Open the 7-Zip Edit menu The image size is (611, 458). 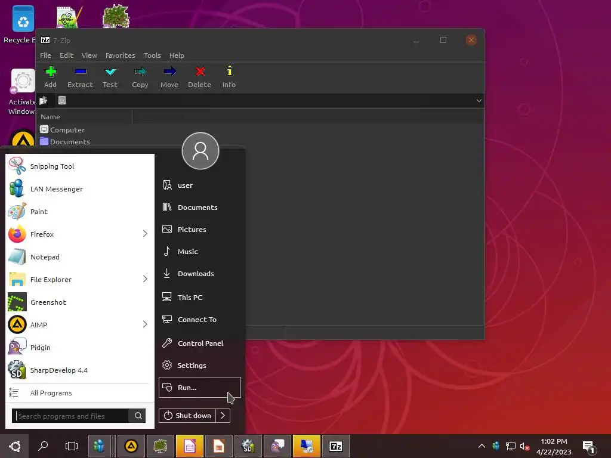[x=66, y=55]
